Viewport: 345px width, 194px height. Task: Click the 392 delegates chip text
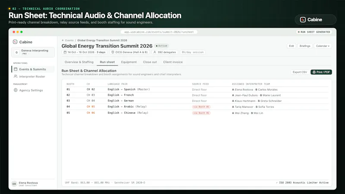(x=166, y=52)
